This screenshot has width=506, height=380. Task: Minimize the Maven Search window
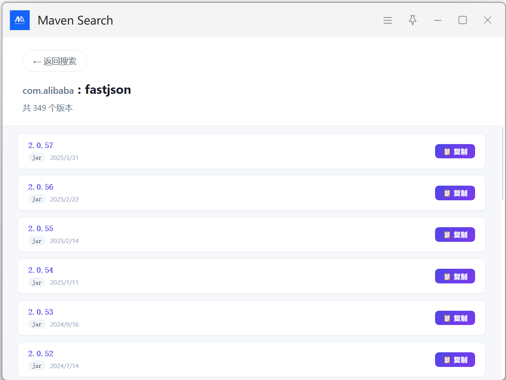pyautogui.click(x=437, y=20)
